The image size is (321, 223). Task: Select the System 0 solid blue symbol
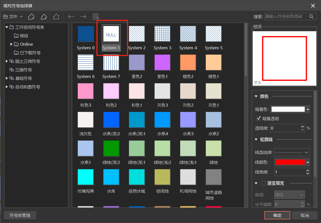click(x=86, y=34)
